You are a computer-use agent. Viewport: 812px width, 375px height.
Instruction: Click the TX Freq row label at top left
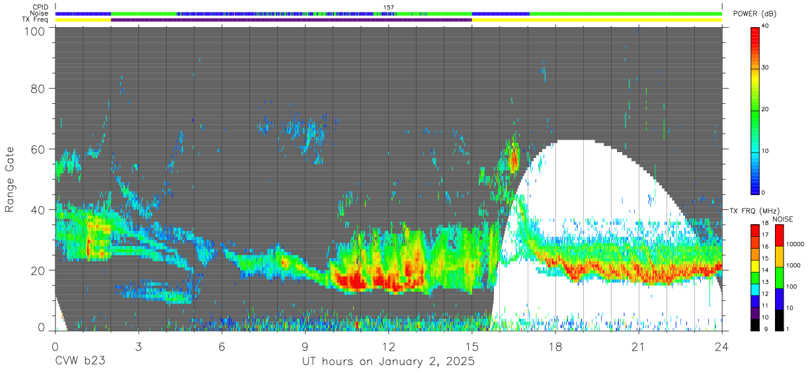coord(34,20)
